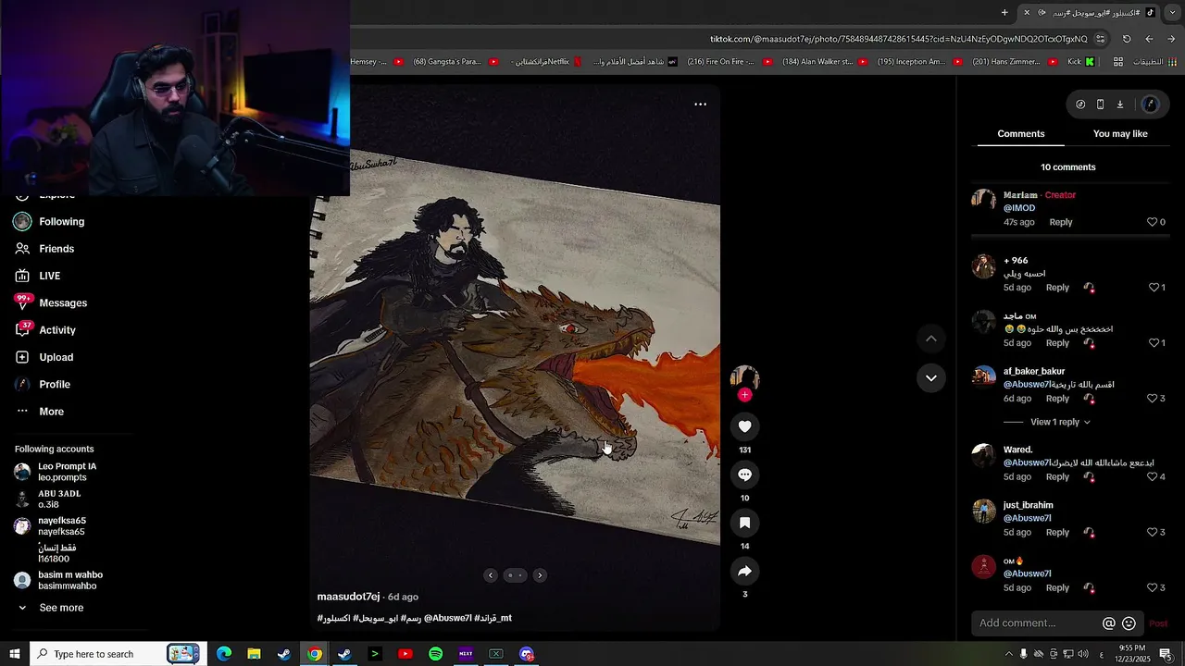Image resolution: width=1185 pixels, height=666 pixels.
Task: Like Wared's comment heart showing 4
Action: point(1153,477)
